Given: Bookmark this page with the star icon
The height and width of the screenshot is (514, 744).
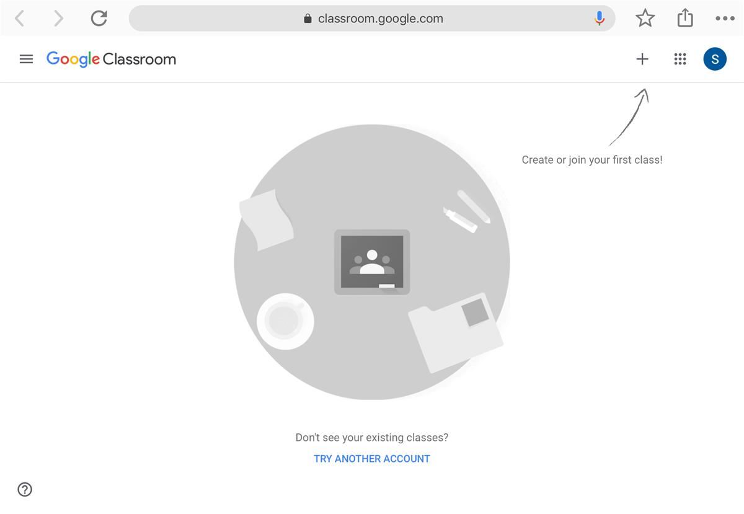Looking at the screenshot, I should [645, 18].
